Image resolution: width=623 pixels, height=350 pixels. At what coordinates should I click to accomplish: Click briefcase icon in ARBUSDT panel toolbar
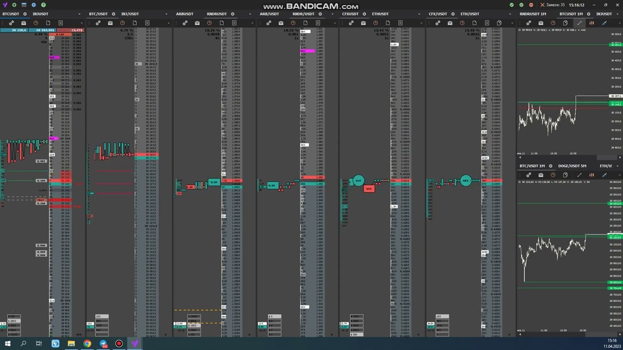point(197,23)
